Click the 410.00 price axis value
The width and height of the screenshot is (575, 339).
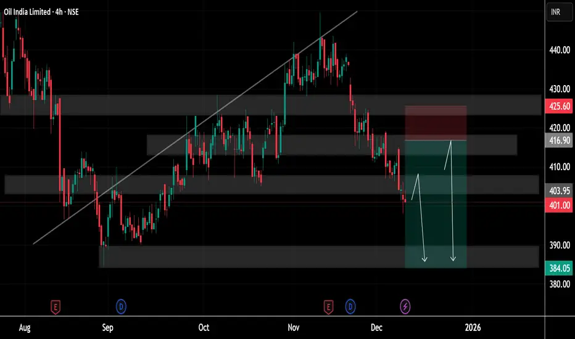(x=560, y=167)
